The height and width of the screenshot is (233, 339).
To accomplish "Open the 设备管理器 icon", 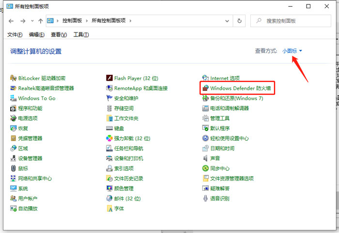I will coord(13,158).
